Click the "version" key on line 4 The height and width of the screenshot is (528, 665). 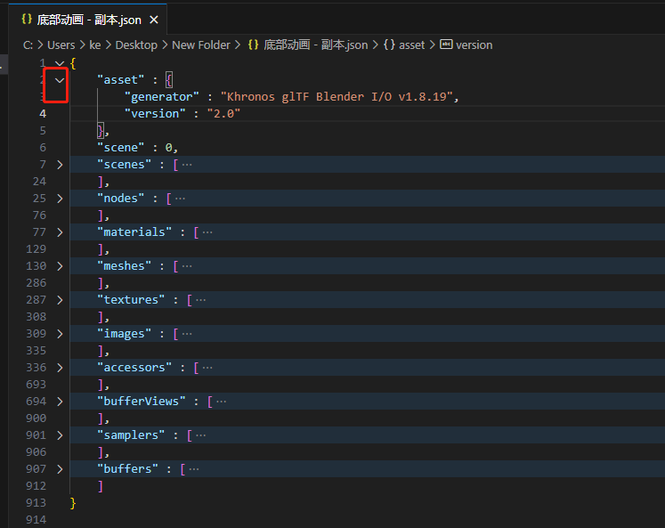(x=155, y=114)
